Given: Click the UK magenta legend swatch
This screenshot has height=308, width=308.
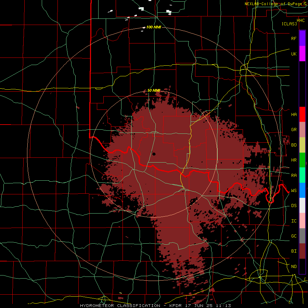Looking at the screenshot, I should (x=302, y=54).
